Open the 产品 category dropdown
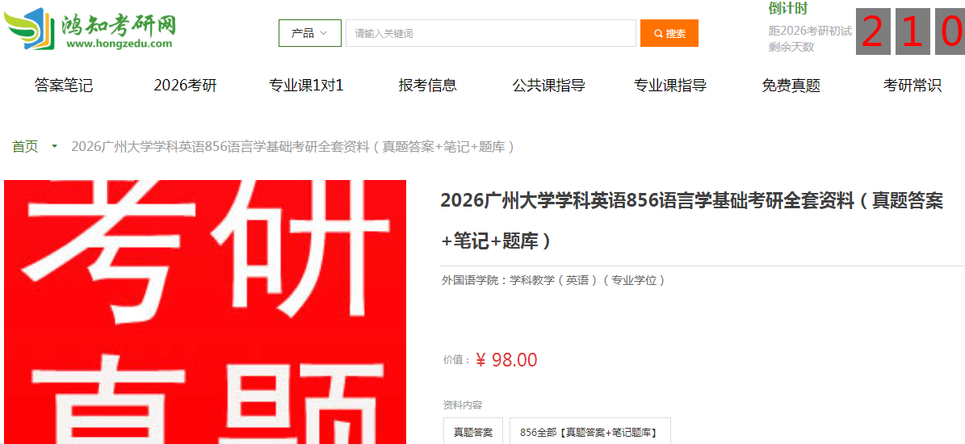This screenshot has height=444, width=965. tap(309, 33)
